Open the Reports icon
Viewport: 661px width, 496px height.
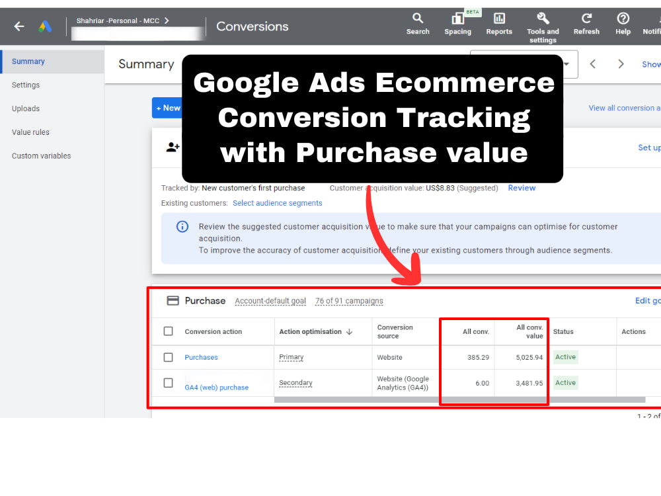click(x=499, y=24)
